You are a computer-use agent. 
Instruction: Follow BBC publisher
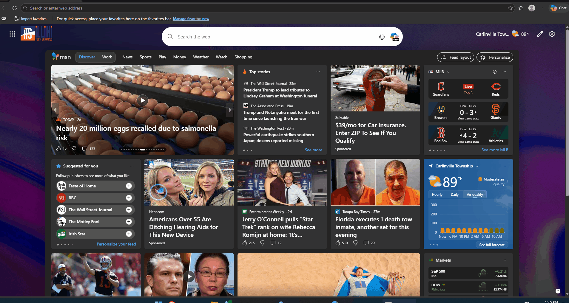pos(129,198)
